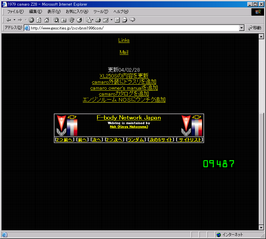266x239 pixels.
Task: Close the Internet Explorer window
Action: click(261, 4)
